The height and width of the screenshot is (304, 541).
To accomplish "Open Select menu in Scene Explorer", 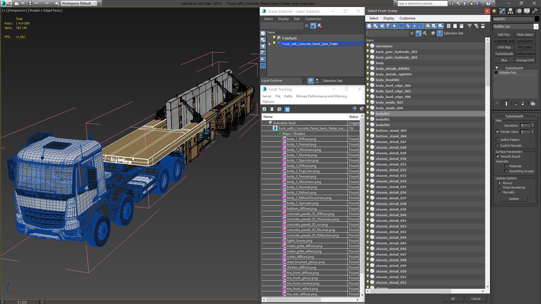I will tap(268, 19).
